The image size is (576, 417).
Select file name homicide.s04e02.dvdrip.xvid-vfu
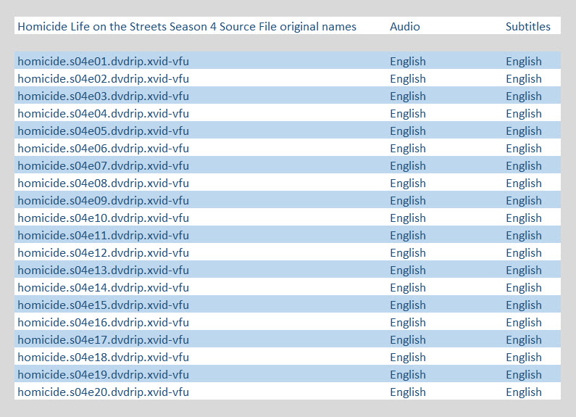point(103,78)
